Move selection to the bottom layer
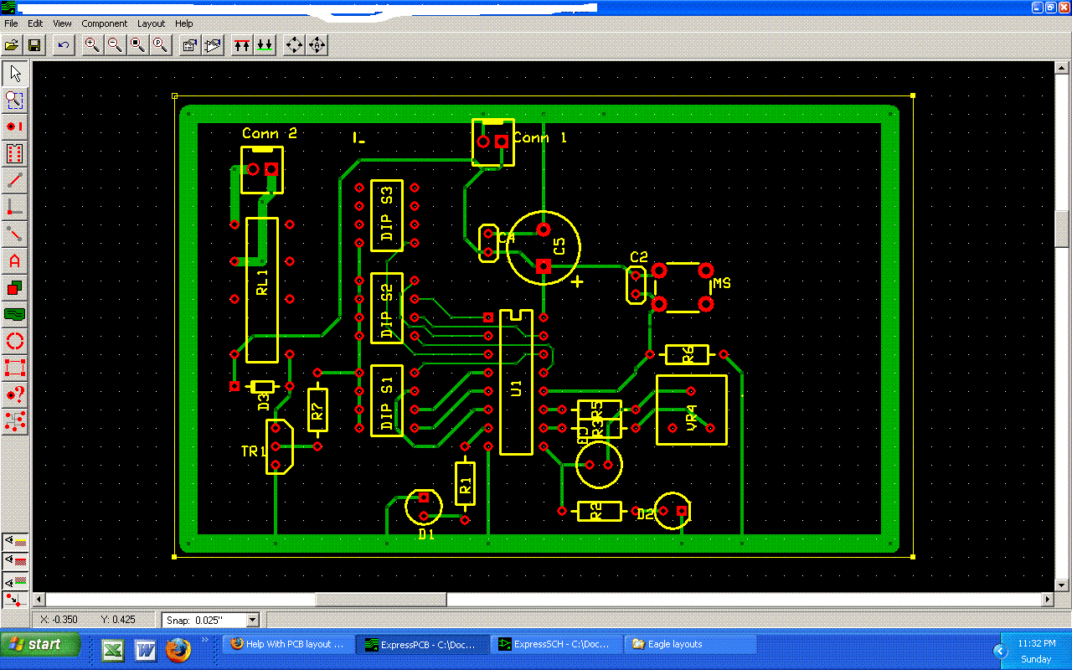 265,45
